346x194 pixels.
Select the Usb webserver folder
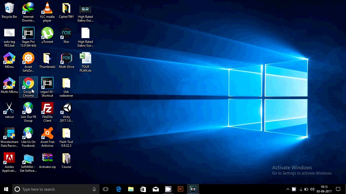pos(66,88)
